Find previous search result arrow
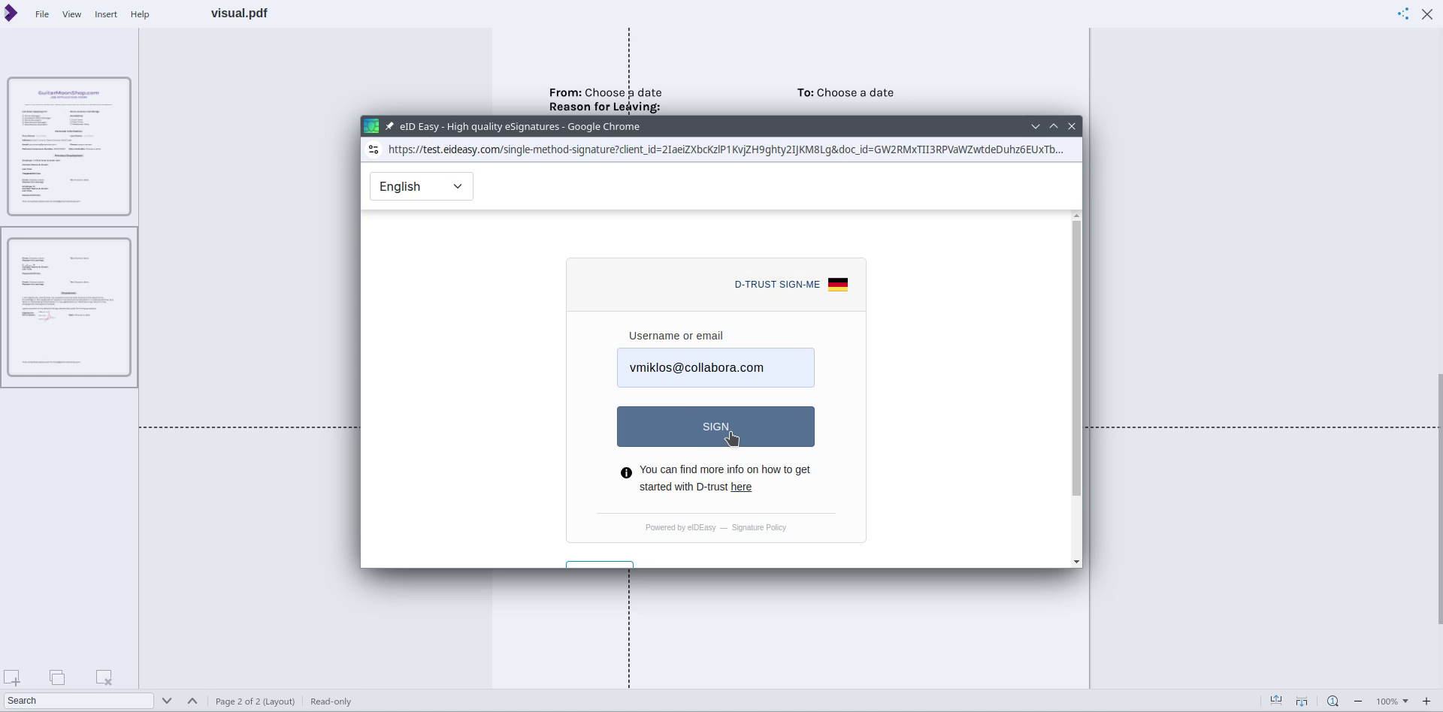The width and height of the screenshot is (1443, 712). point(192,701)
